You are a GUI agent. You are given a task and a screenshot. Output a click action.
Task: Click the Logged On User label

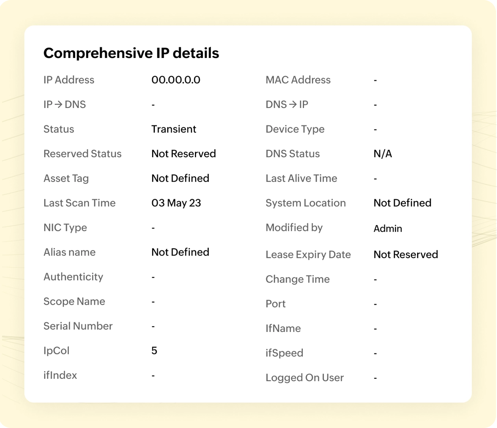(304, 378)
